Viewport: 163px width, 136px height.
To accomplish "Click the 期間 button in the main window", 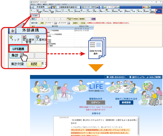I will click(42, 23).
